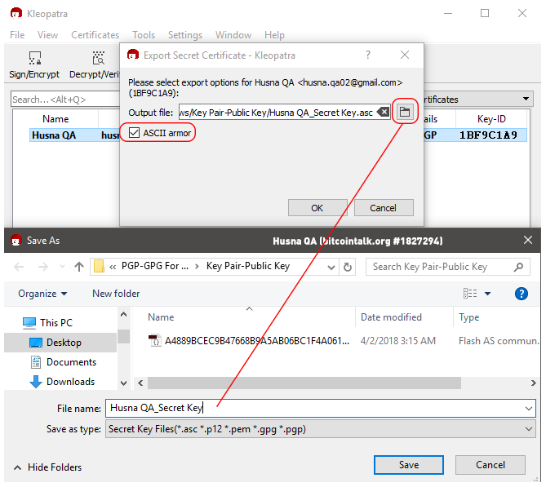
Task: Sort by Date modified column
Action: [391, 317]
